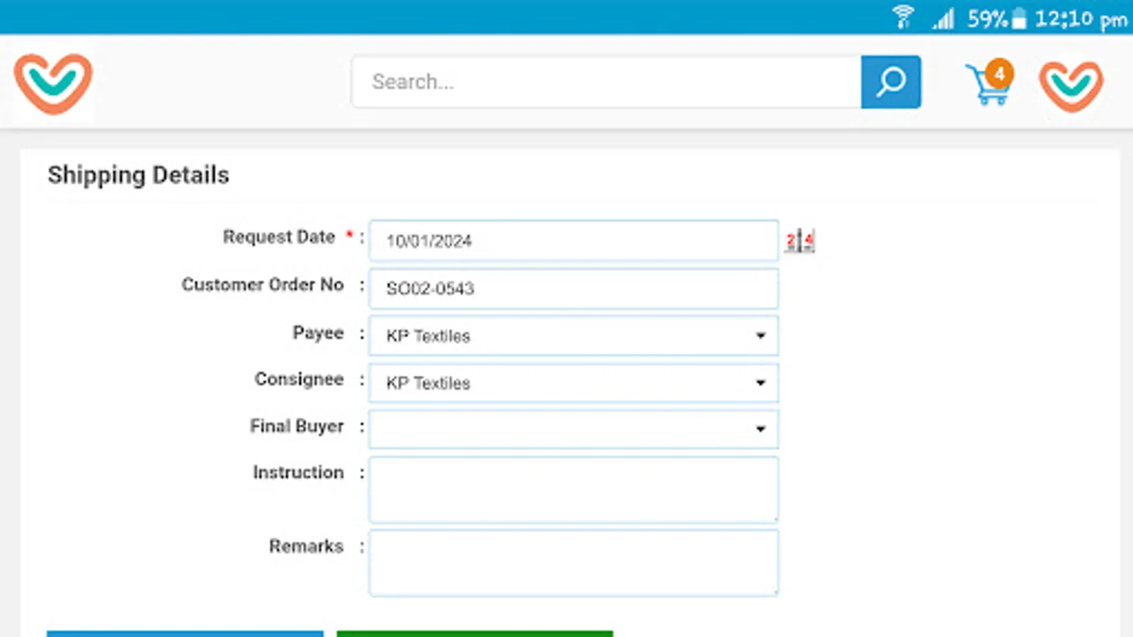The height and width of the screenshot is (637, 1133).
Task: Tap the 12:10 pm clock
Action: pos(1081,19)
